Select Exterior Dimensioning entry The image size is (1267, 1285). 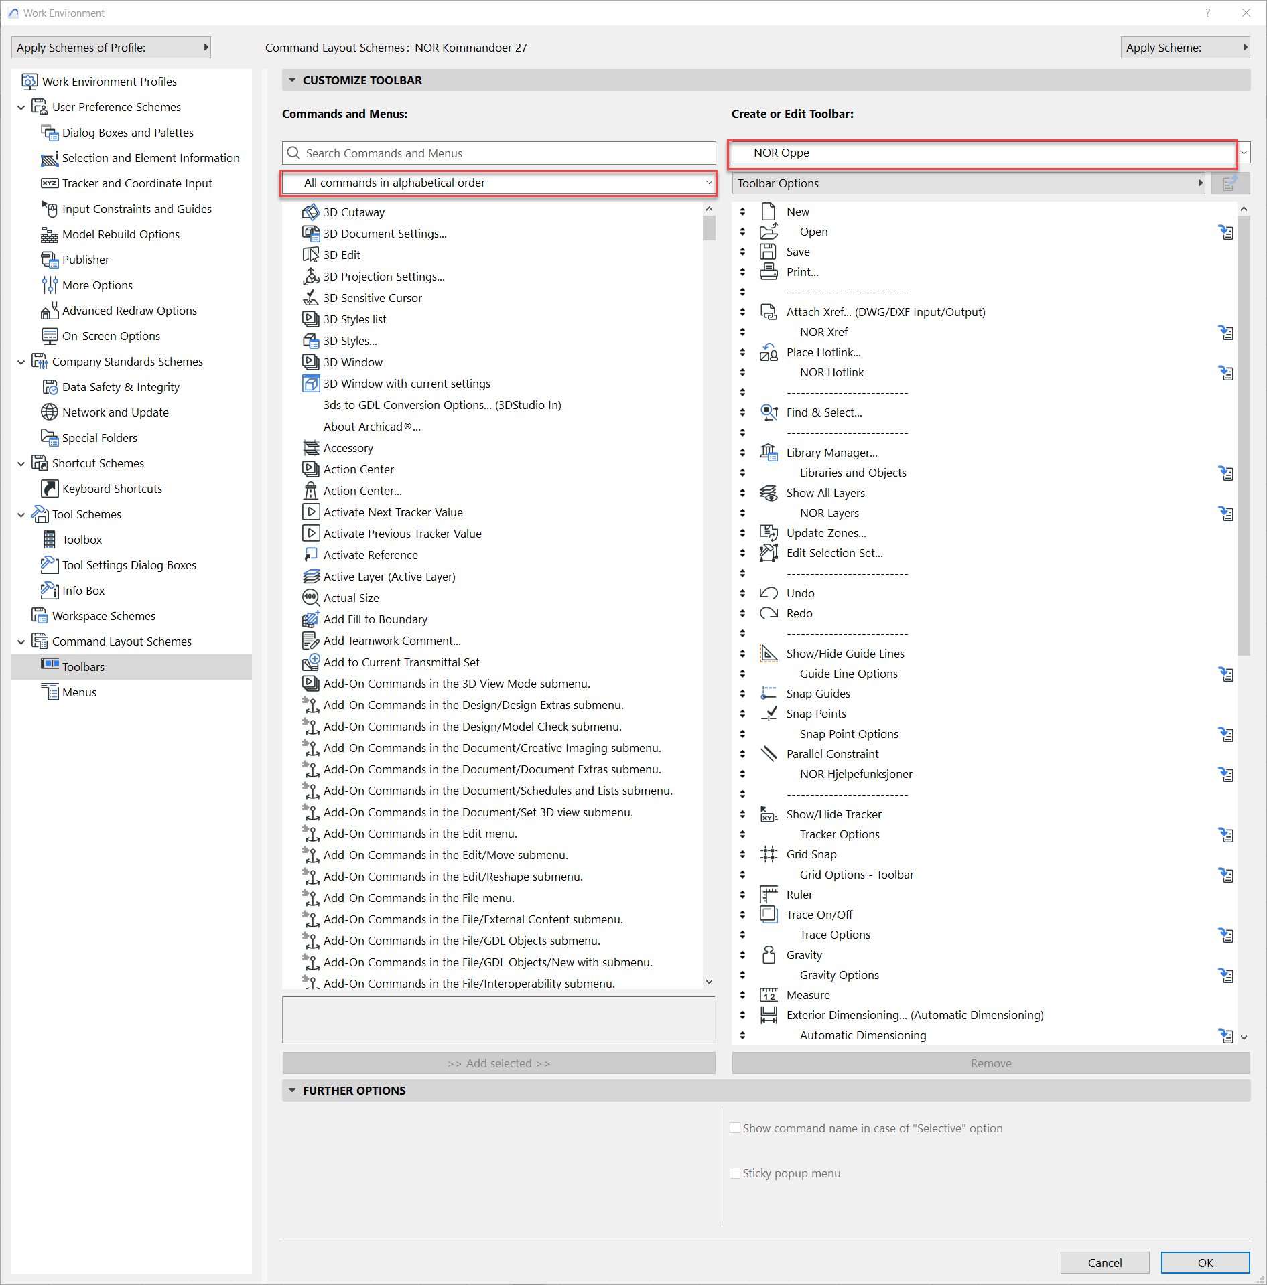[x=915, y=1015]
